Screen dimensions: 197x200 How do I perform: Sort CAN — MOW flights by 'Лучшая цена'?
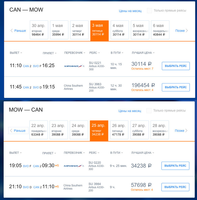pos(143,53)
